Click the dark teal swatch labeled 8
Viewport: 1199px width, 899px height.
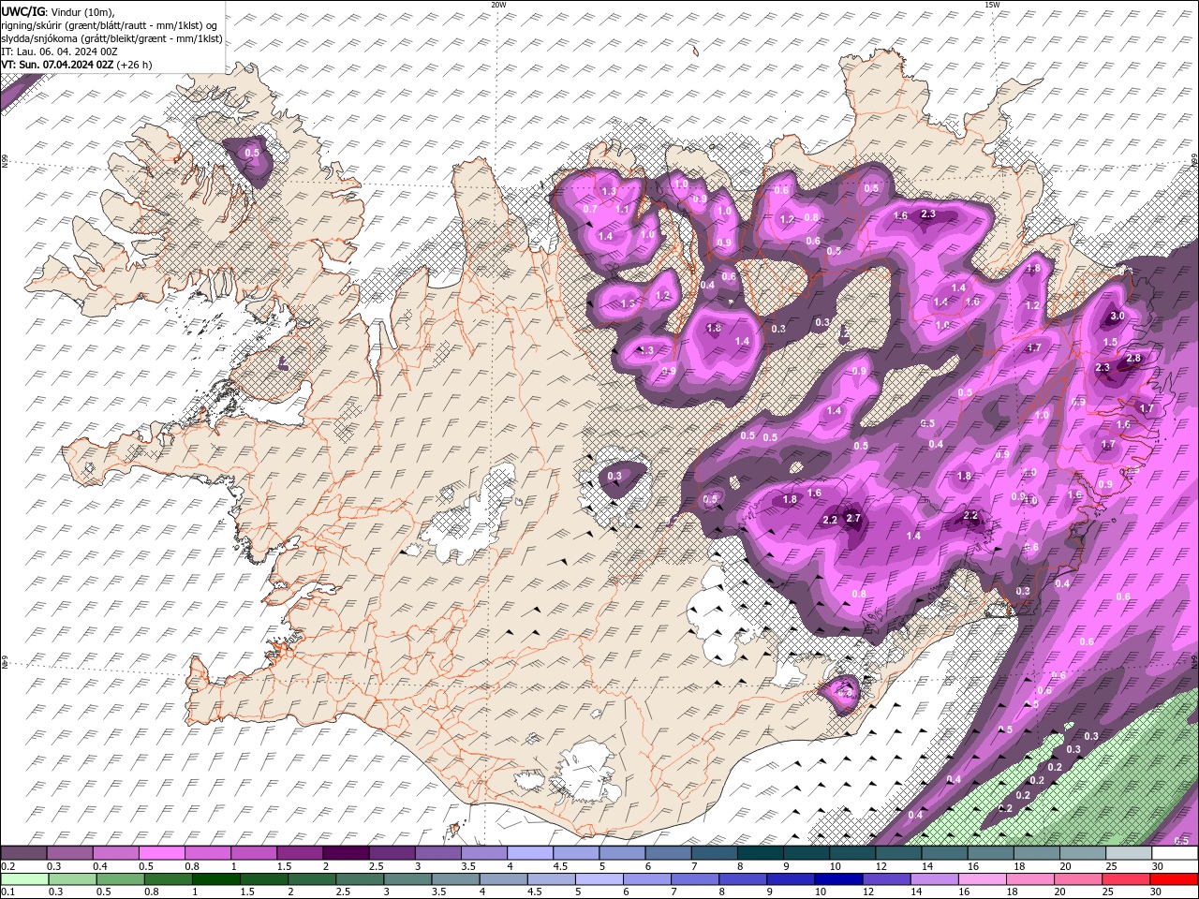759,853
